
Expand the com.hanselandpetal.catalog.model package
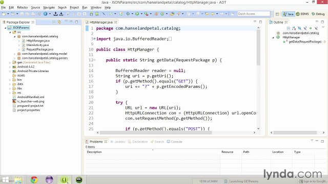coord(14,54)
